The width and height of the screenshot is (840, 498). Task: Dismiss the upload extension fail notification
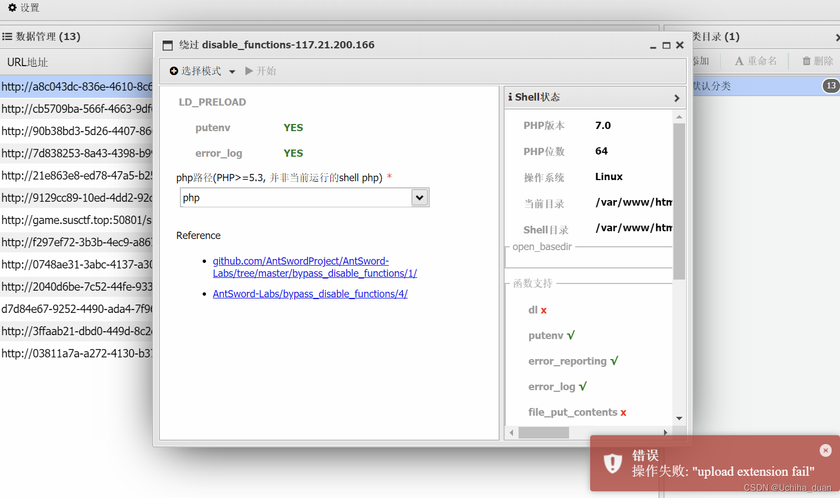pos(826,450)
